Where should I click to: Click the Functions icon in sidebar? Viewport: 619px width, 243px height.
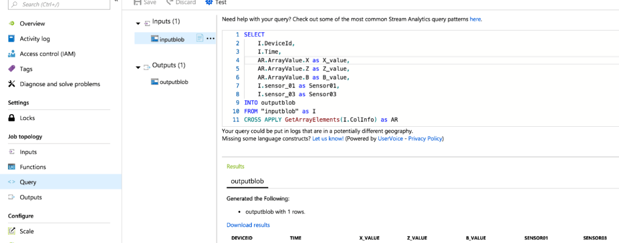(x=12, y=167)
